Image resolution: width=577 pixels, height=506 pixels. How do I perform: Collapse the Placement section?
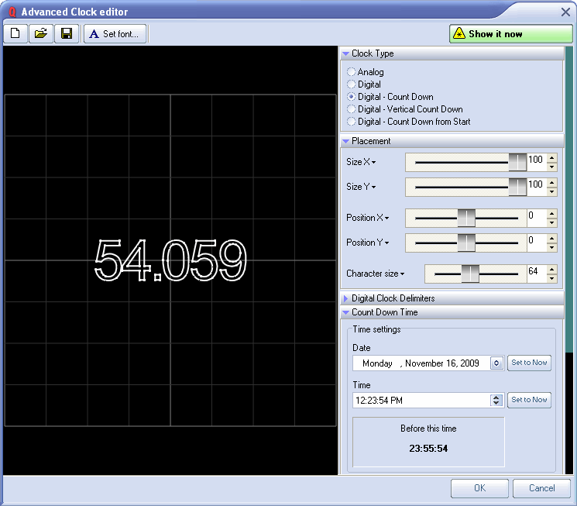click(x=370, y=141)
